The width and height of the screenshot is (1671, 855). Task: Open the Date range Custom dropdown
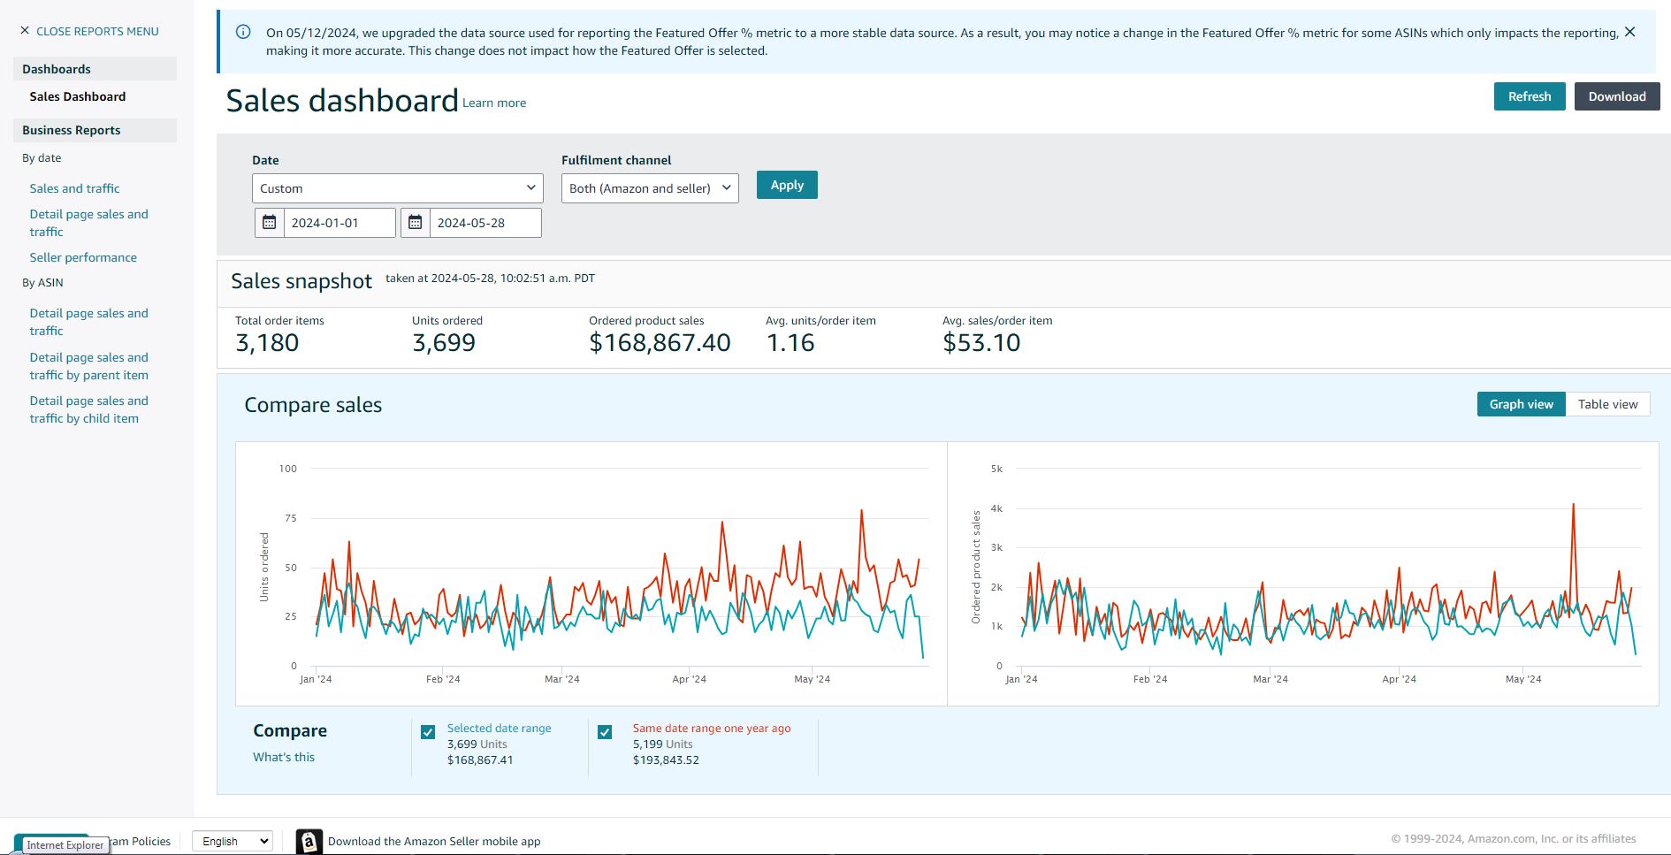[398, 188]
